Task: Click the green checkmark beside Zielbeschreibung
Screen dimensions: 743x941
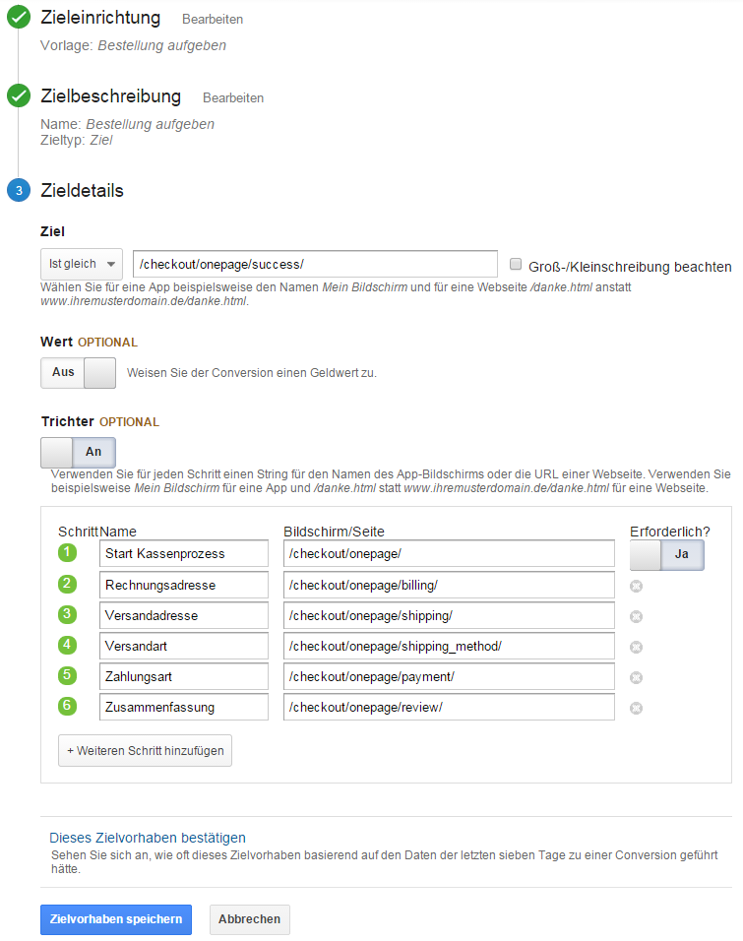Action: tap(19, 96)
